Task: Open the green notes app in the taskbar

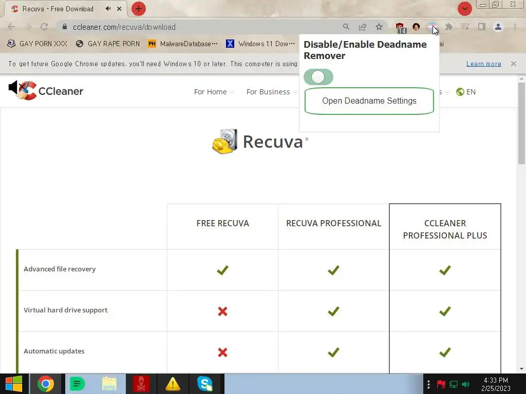Action: (x=78, y=384)
